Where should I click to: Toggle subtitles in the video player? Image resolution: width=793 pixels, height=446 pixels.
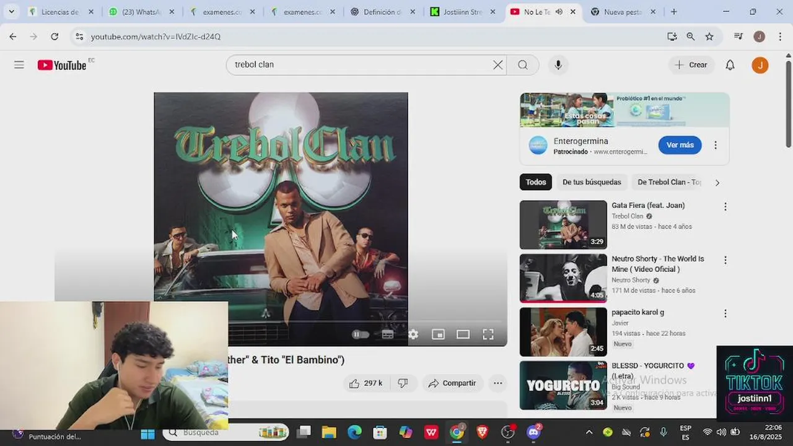pos(388,334)
